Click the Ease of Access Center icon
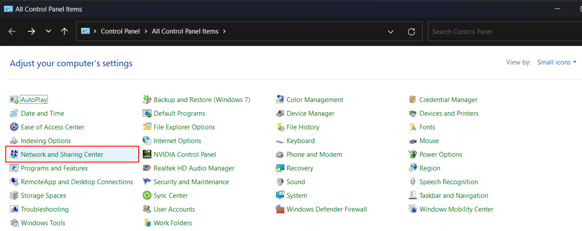The height and width of the screenshot is (231, 582). [14, 127]
